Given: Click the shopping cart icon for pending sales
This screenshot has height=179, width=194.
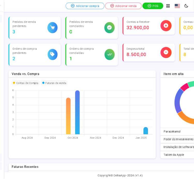Looking at the screenshot, I should click(53, 28).
